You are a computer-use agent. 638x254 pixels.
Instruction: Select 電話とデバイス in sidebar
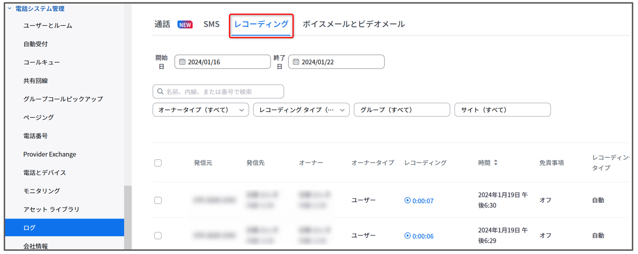45,173
